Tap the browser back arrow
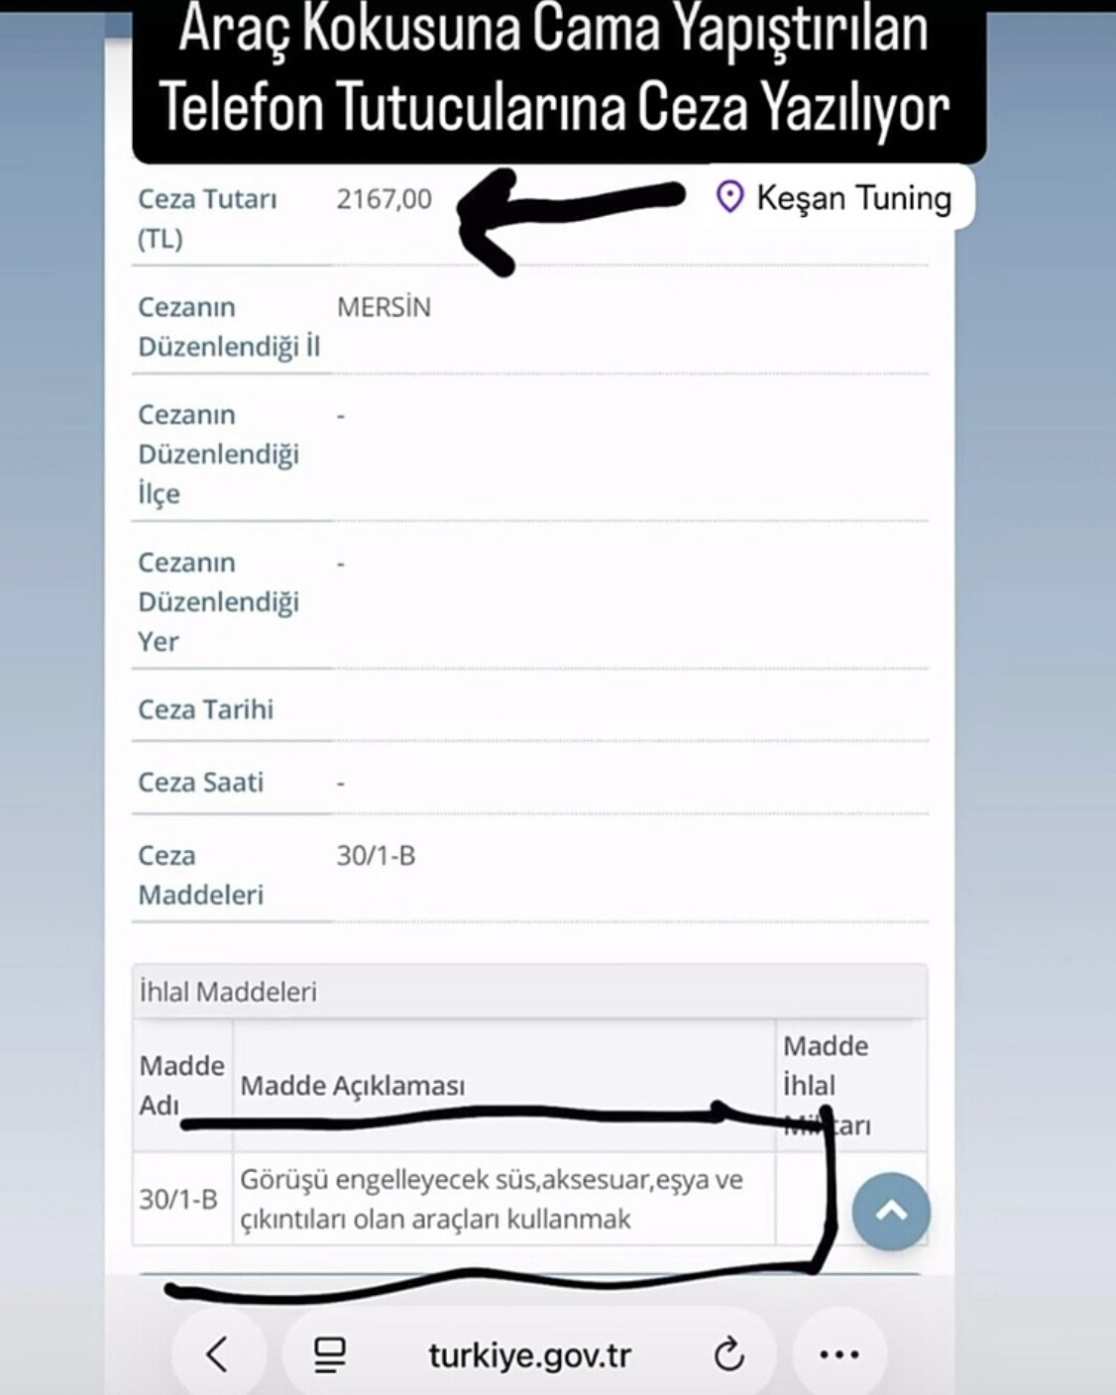This screenshot has height=1395, width=1116. [x=217, y=1353]
